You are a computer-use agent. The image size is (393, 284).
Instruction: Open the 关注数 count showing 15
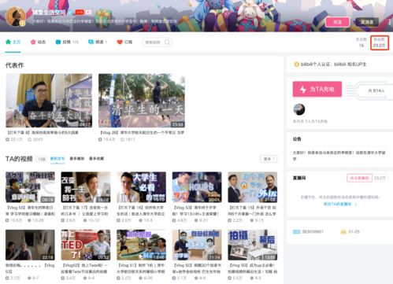[361, 42]
